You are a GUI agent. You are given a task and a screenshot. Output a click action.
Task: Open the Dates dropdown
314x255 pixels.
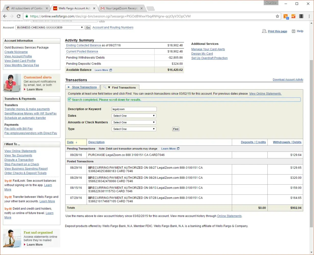point(134,116)
